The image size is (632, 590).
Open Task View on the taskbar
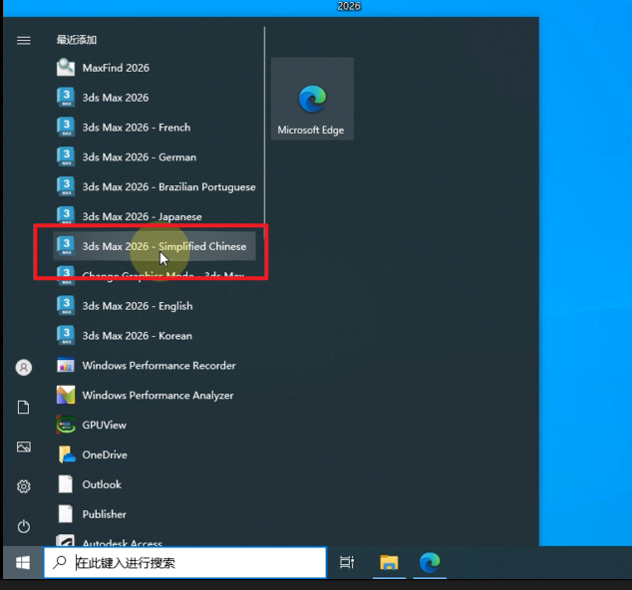click(x=347, y=562)
